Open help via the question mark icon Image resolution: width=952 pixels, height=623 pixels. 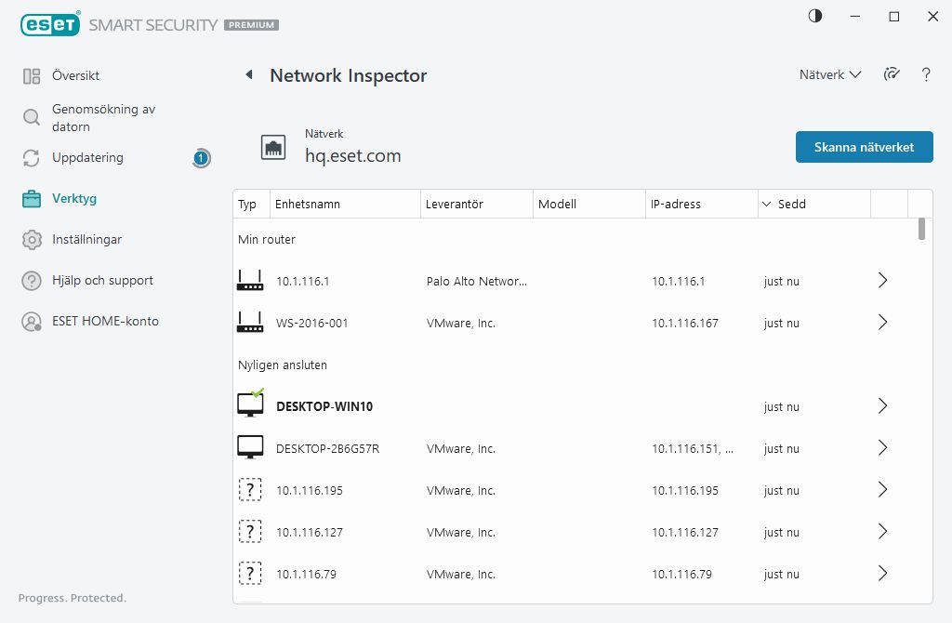click(x=926, y=74)
